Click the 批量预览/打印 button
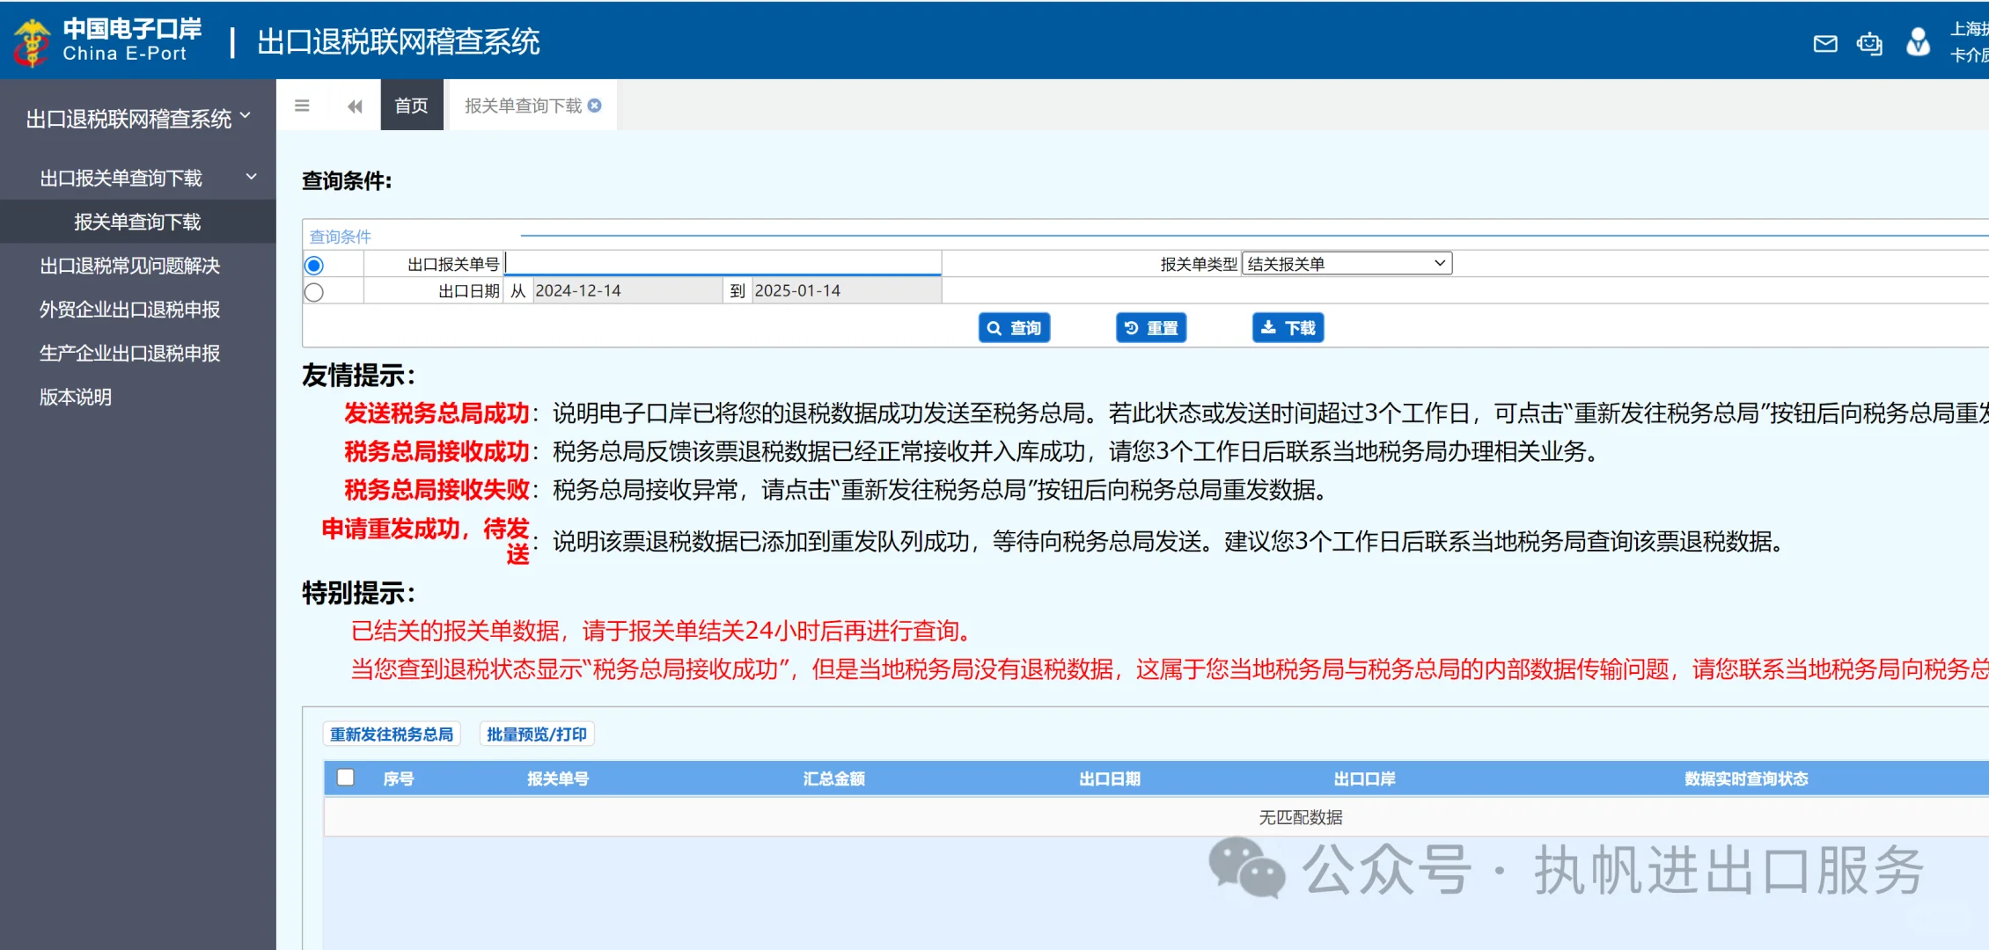This screenshot has height=950, width=1989. point(538,733)
